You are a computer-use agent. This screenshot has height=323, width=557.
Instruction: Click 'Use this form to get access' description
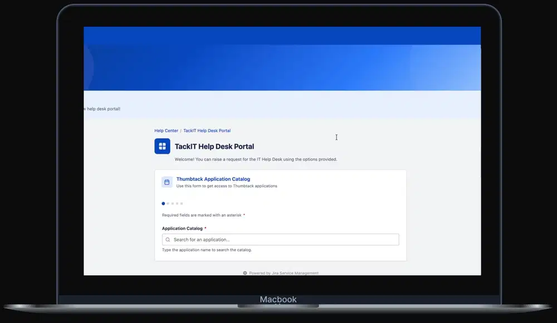click(x=227, y=186)
